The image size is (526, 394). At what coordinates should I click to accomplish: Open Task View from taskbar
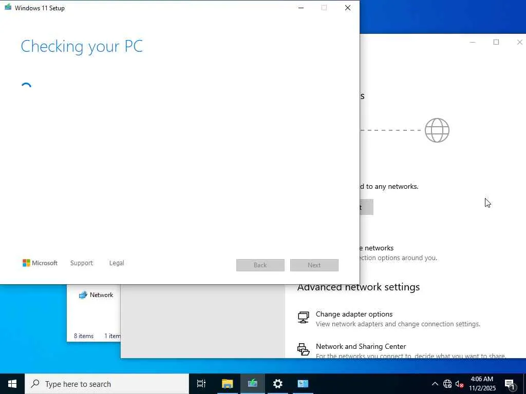[x=201, y=384]
